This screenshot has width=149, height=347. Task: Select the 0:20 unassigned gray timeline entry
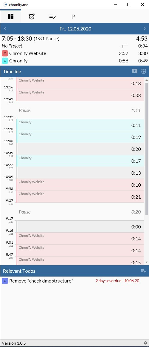(x=80, y=149)
